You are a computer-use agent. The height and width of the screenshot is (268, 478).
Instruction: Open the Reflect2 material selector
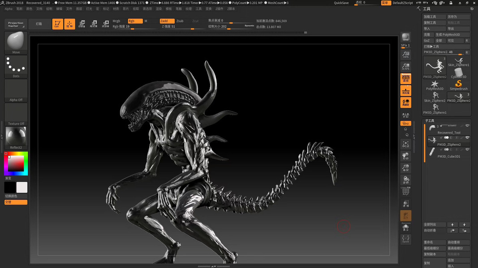pos(16,138)
